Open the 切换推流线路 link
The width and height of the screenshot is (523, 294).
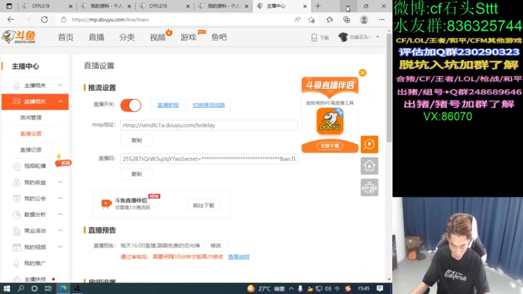209,105
